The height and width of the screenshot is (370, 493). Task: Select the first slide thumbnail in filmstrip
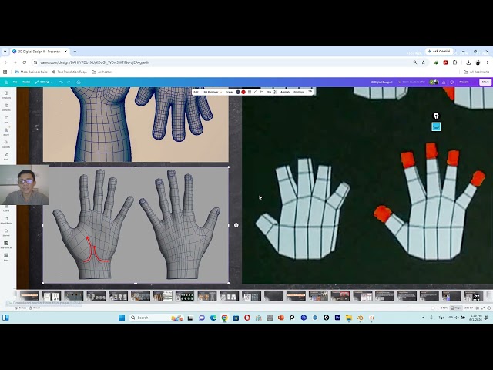click(x=29, y=296)
